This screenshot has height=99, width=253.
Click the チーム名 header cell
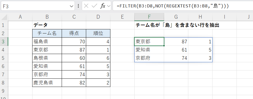pos(47,33)
